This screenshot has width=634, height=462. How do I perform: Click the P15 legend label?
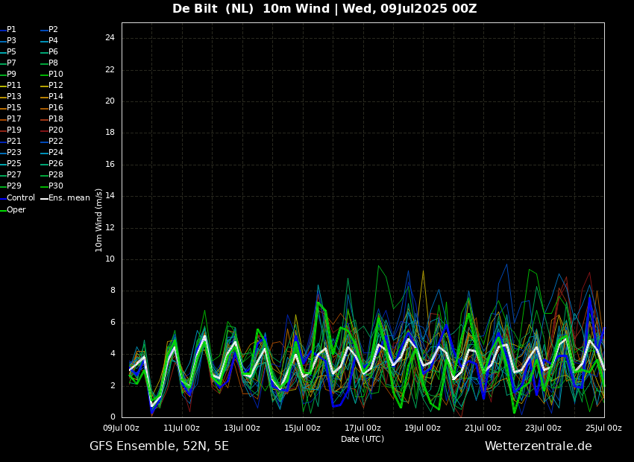pyautogui.click(x=14, y=108)
